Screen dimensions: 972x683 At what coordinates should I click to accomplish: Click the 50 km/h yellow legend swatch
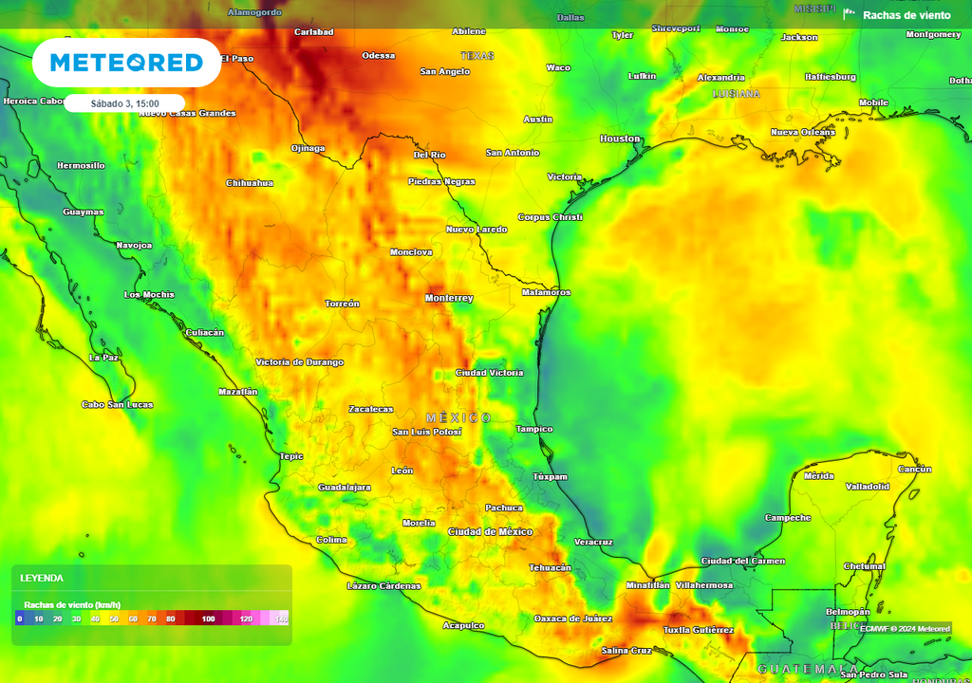click(114, 618)
